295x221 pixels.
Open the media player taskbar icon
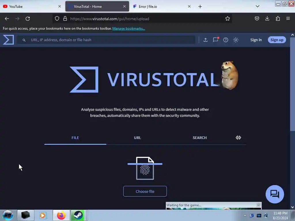click(x=43, y=215)
